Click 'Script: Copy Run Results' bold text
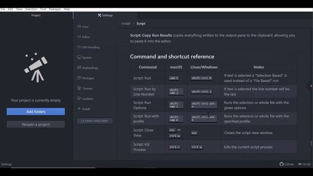The height and width of the screenshot is (176, 313). tap(151, 35)
